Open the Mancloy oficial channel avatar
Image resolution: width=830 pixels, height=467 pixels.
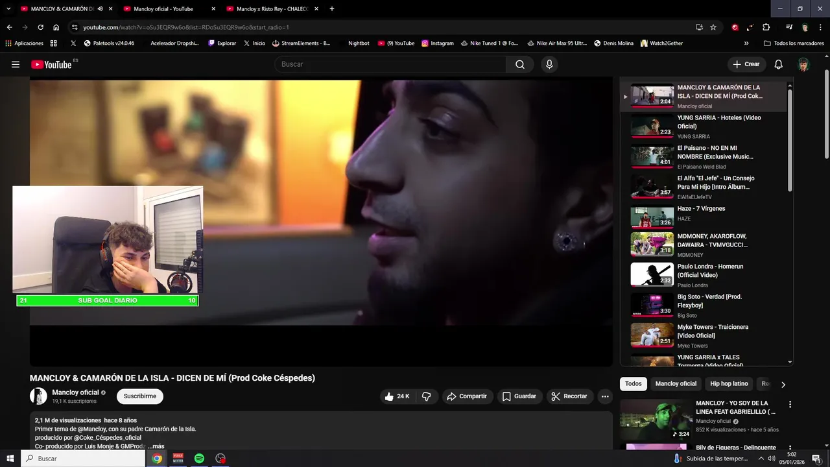[38, 396]
